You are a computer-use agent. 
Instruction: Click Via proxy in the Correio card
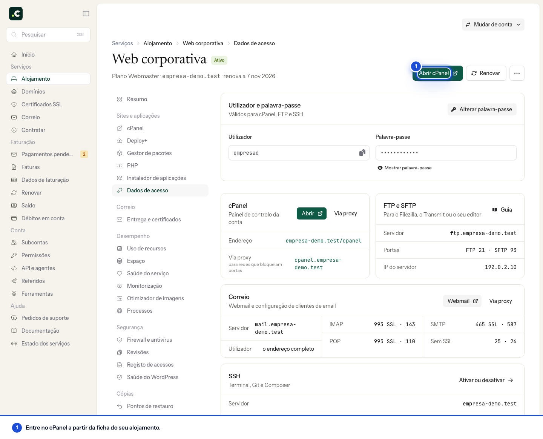pos(501,301)
